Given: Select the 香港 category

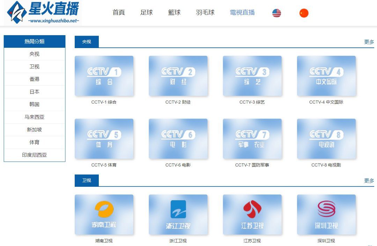Looking at the screenshot, I should (x=34, y=79).
